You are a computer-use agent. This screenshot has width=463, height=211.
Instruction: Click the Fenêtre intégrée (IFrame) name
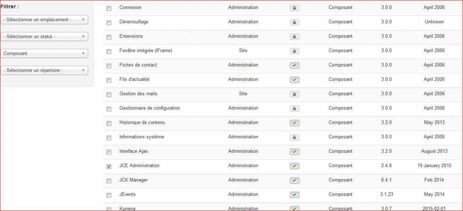point(146,50)
